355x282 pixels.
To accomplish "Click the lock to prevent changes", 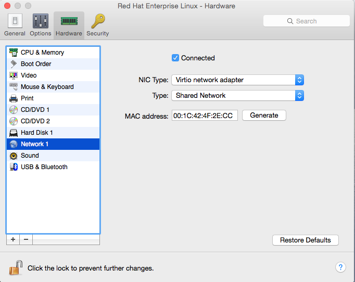I will [16, 267].
